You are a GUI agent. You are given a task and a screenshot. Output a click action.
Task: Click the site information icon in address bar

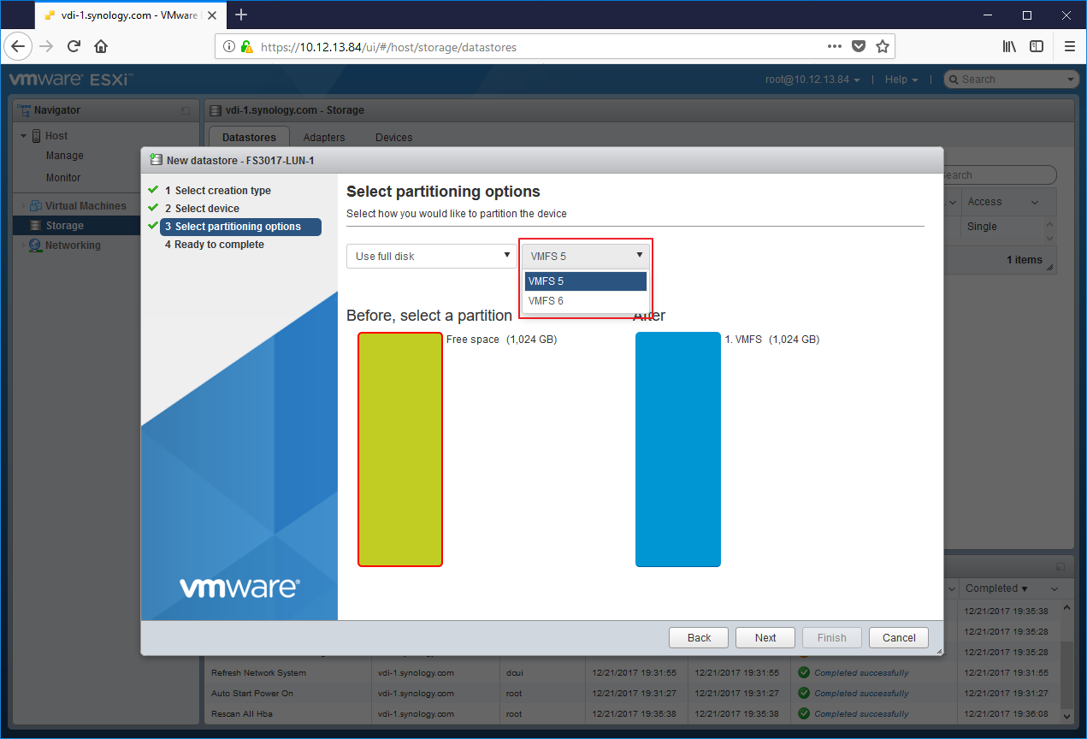click(x=229, y=47)
